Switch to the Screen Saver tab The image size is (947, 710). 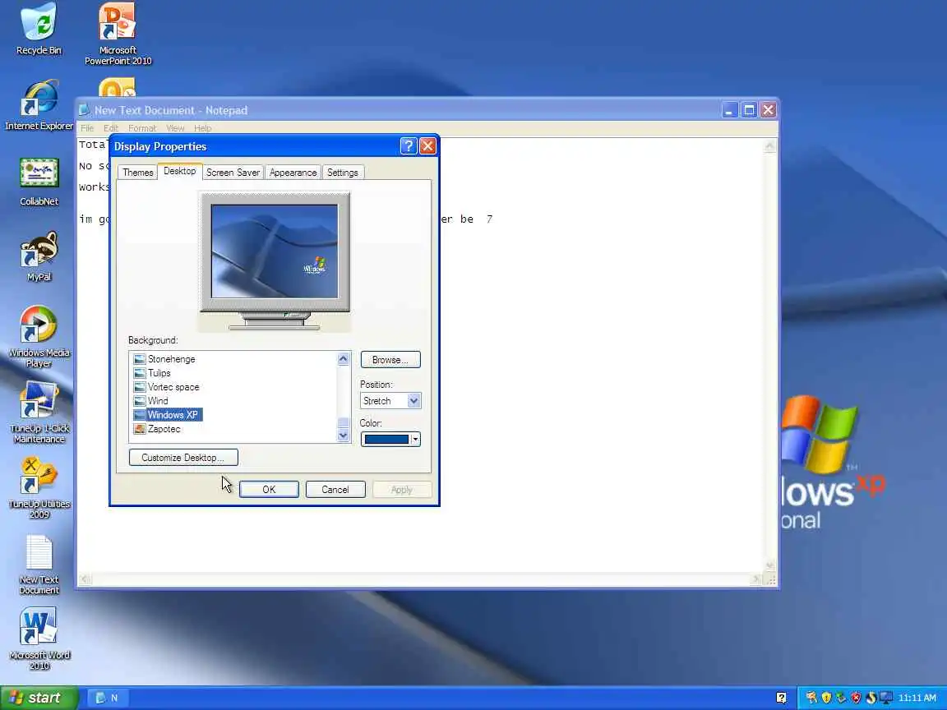coord(233,172)
